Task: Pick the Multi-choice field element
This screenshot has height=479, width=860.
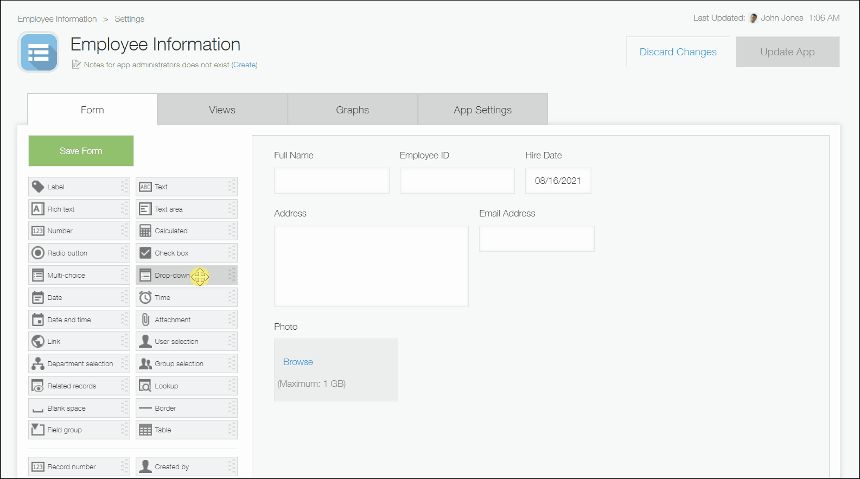Action: click(x=79, y=275)
